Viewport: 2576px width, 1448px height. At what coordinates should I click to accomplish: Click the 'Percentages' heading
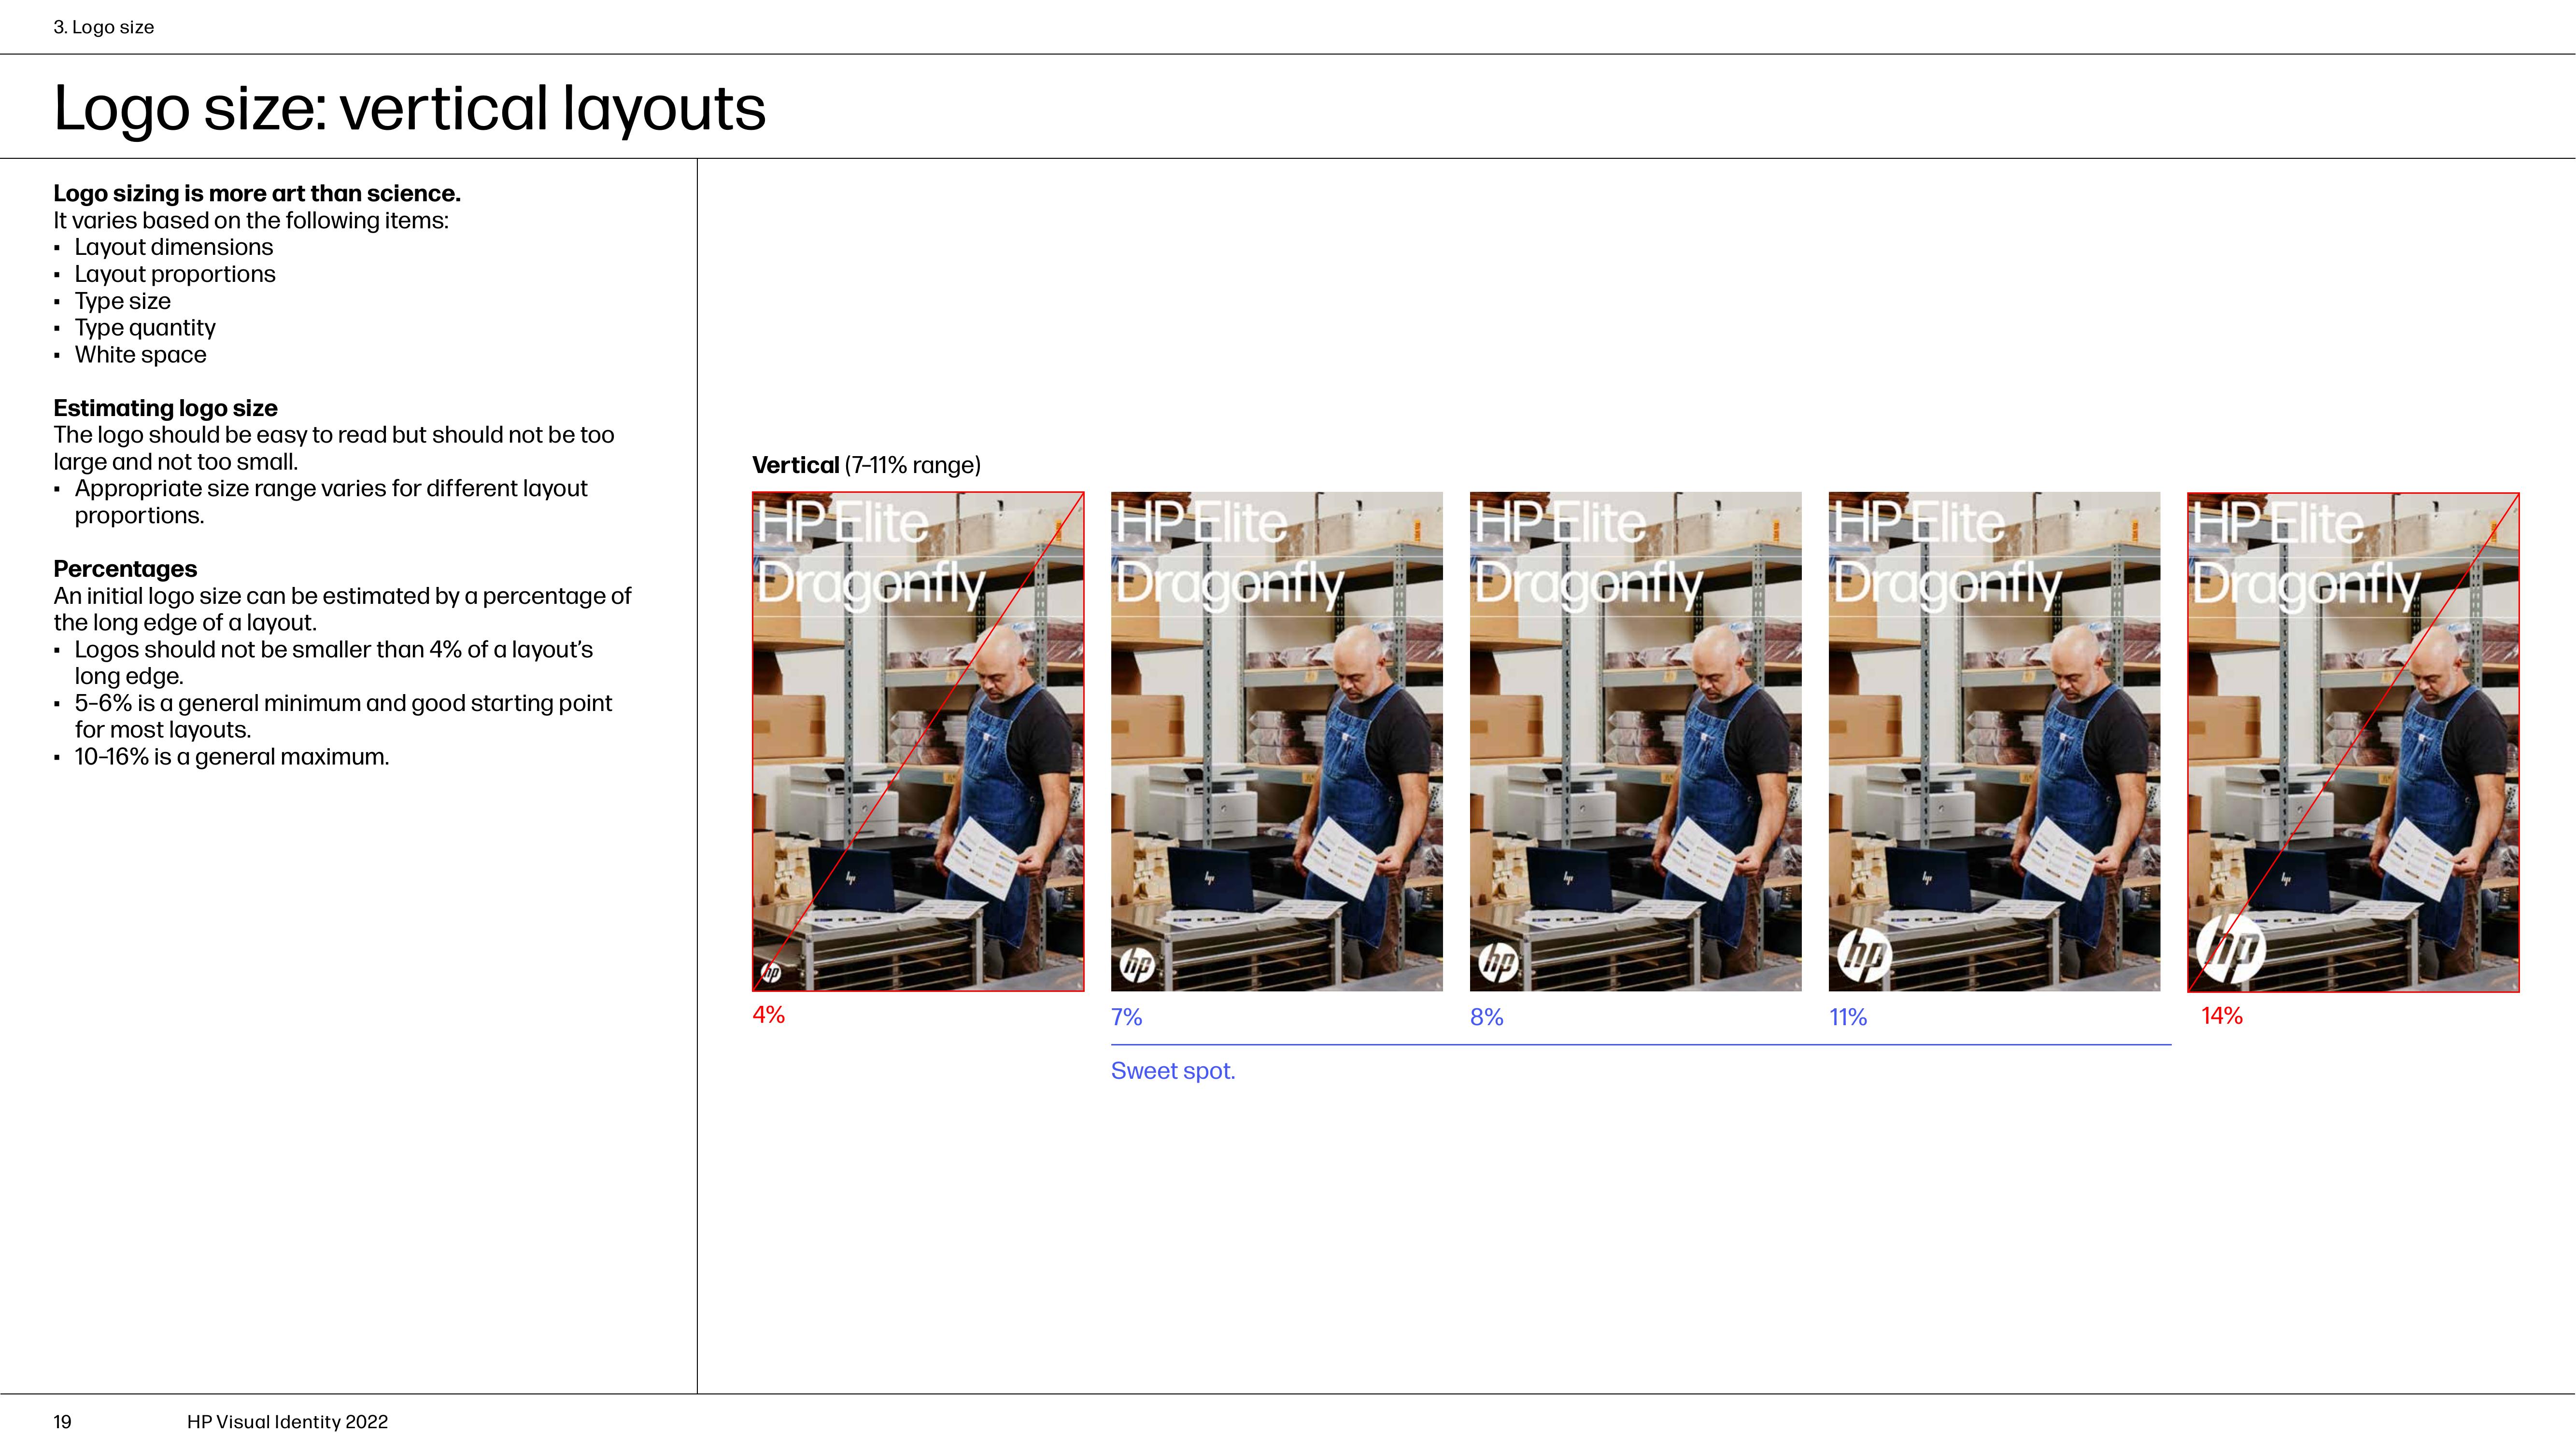click(125, 569)
